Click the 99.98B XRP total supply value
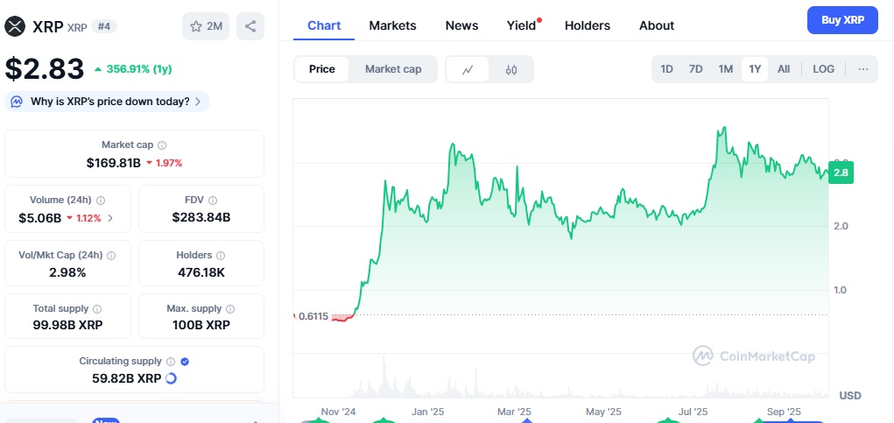The width and height of the screenshot is (894, 423). [67, 326]
